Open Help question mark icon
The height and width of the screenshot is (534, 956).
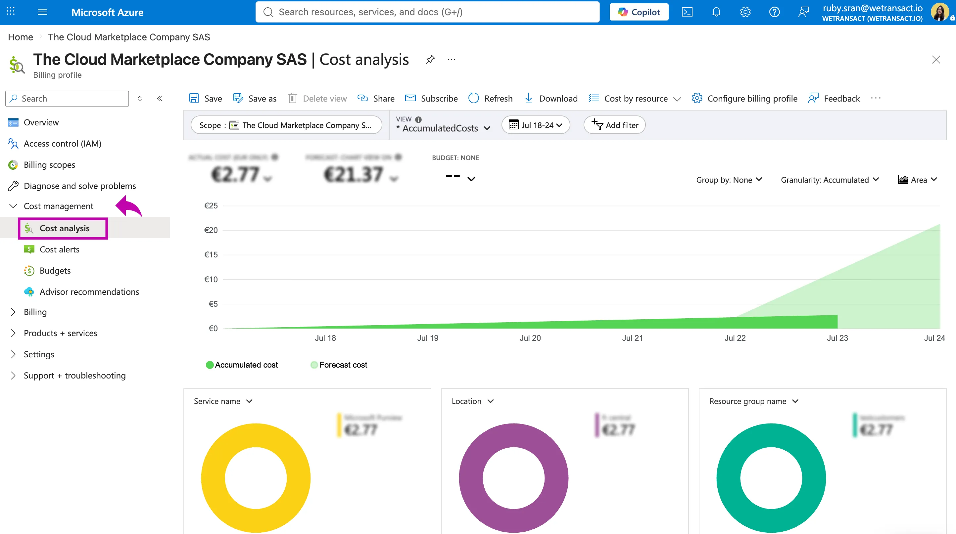774,12
